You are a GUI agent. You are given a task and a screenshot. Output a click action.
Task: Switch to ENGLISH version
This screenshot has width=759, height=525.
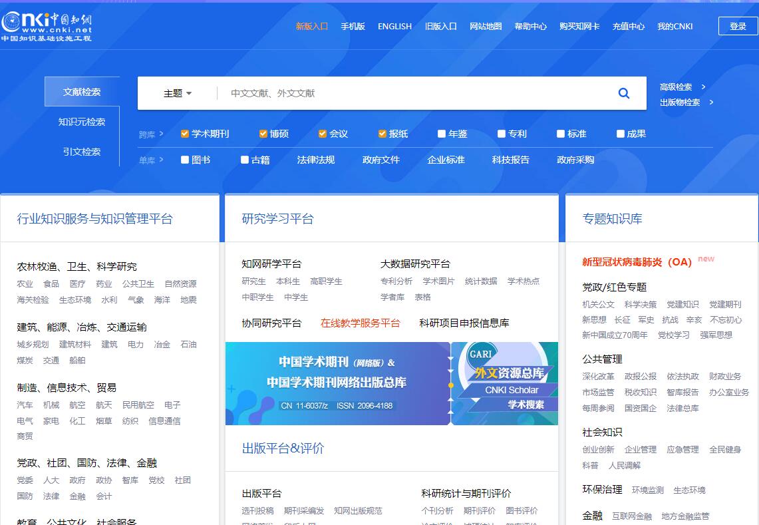coord(394,26)
